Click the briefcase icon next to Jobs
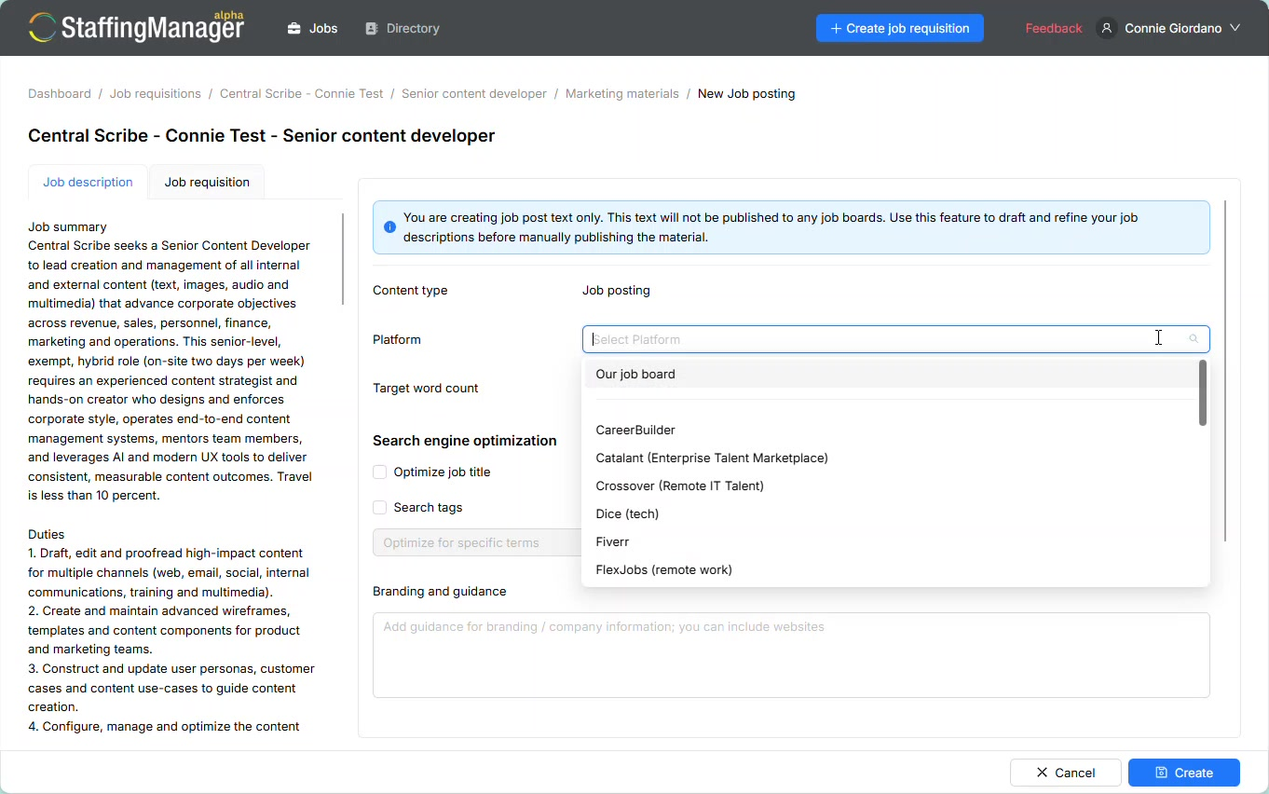 [x=294, y=29]
